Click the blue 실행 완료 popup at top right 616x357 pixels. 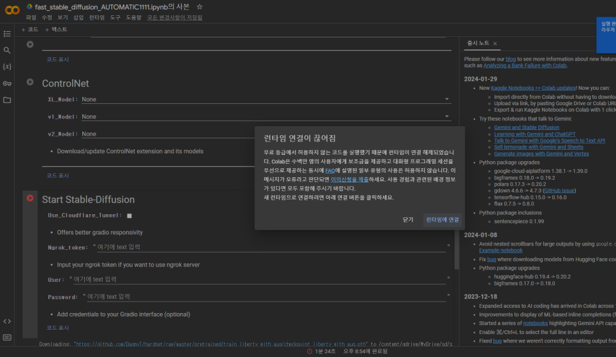[606, 35]
